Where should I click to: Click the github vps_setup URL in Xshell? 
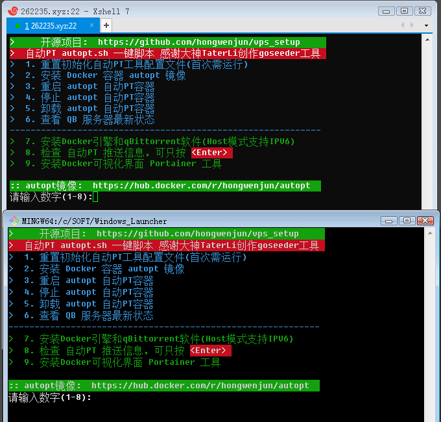coord(199,42)
